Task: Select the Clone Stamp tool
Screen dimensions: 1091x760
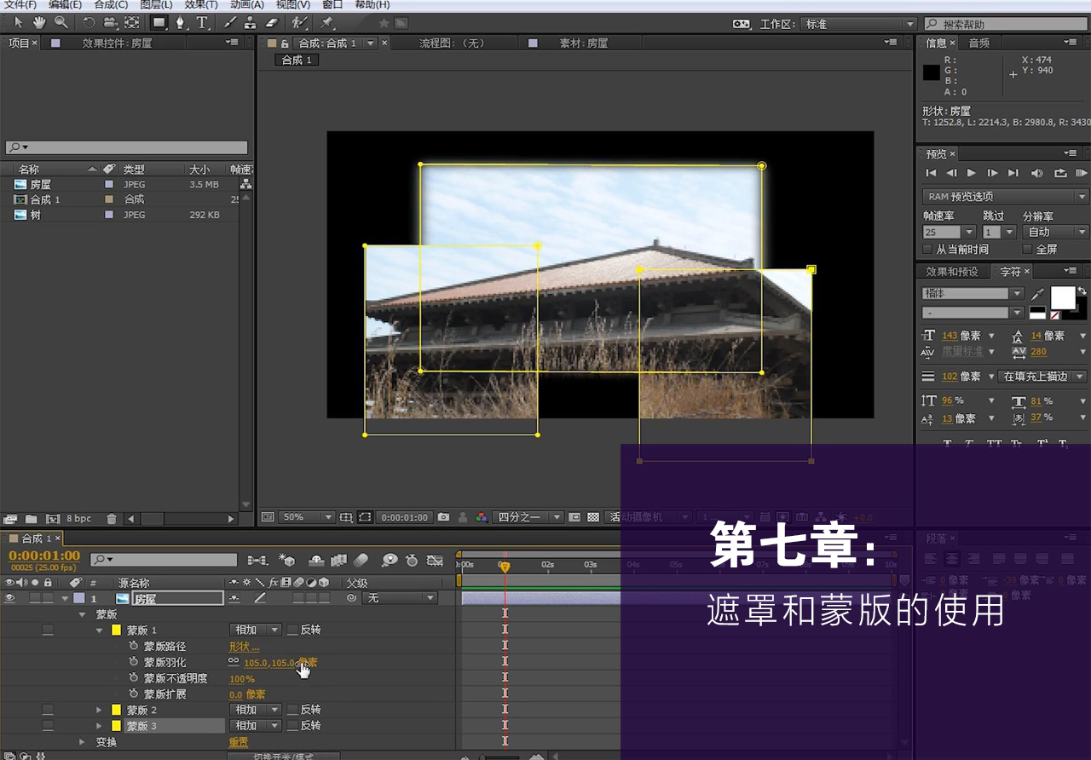Action: tap(251, 23)
